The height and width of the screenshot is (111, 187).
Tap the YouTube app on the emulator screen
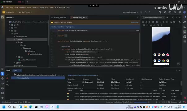pyautogui.click(x=167, y=55)
